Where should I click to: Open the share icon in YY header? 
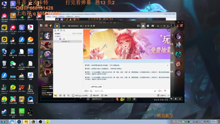click(91, 26)
